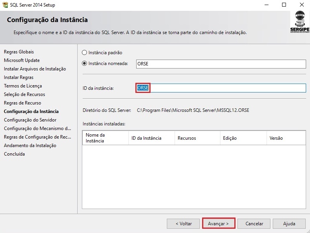Click the SQL Server Setup title bar icon
Screen dimensions: 310x233
click(x=5, y=5)
